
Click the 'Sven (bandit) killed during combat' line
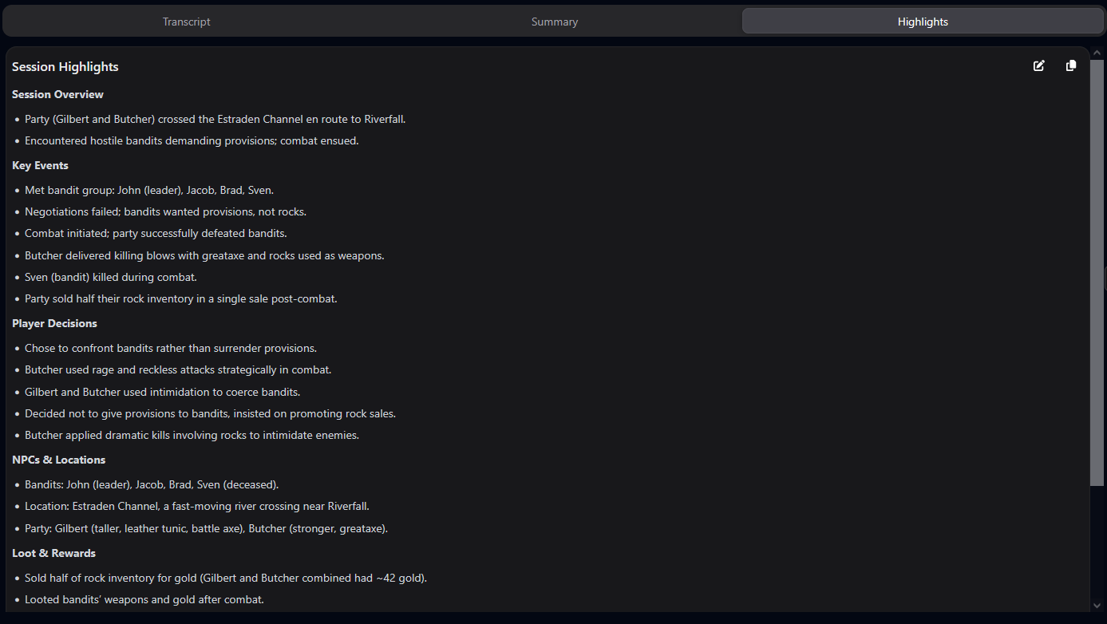click(111, 277)
